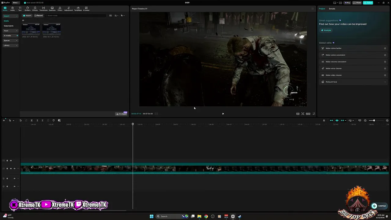Hide the text track with eye icon
391x220 pixels.
(11, 160)
